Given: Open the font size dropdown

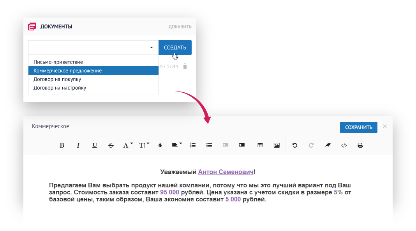Looking at the screenshot, I should [x=144, y=145].
